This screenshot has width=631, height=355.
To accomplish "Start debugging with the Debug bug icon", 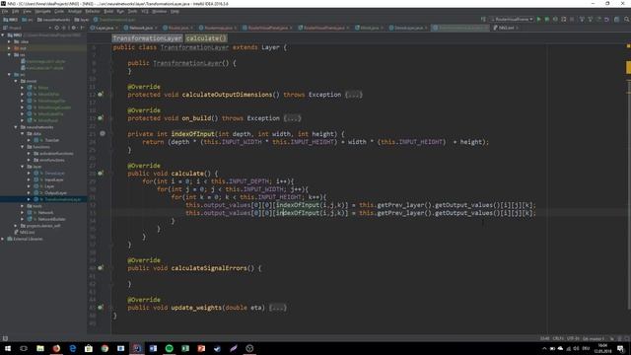I will click(547, 20).
